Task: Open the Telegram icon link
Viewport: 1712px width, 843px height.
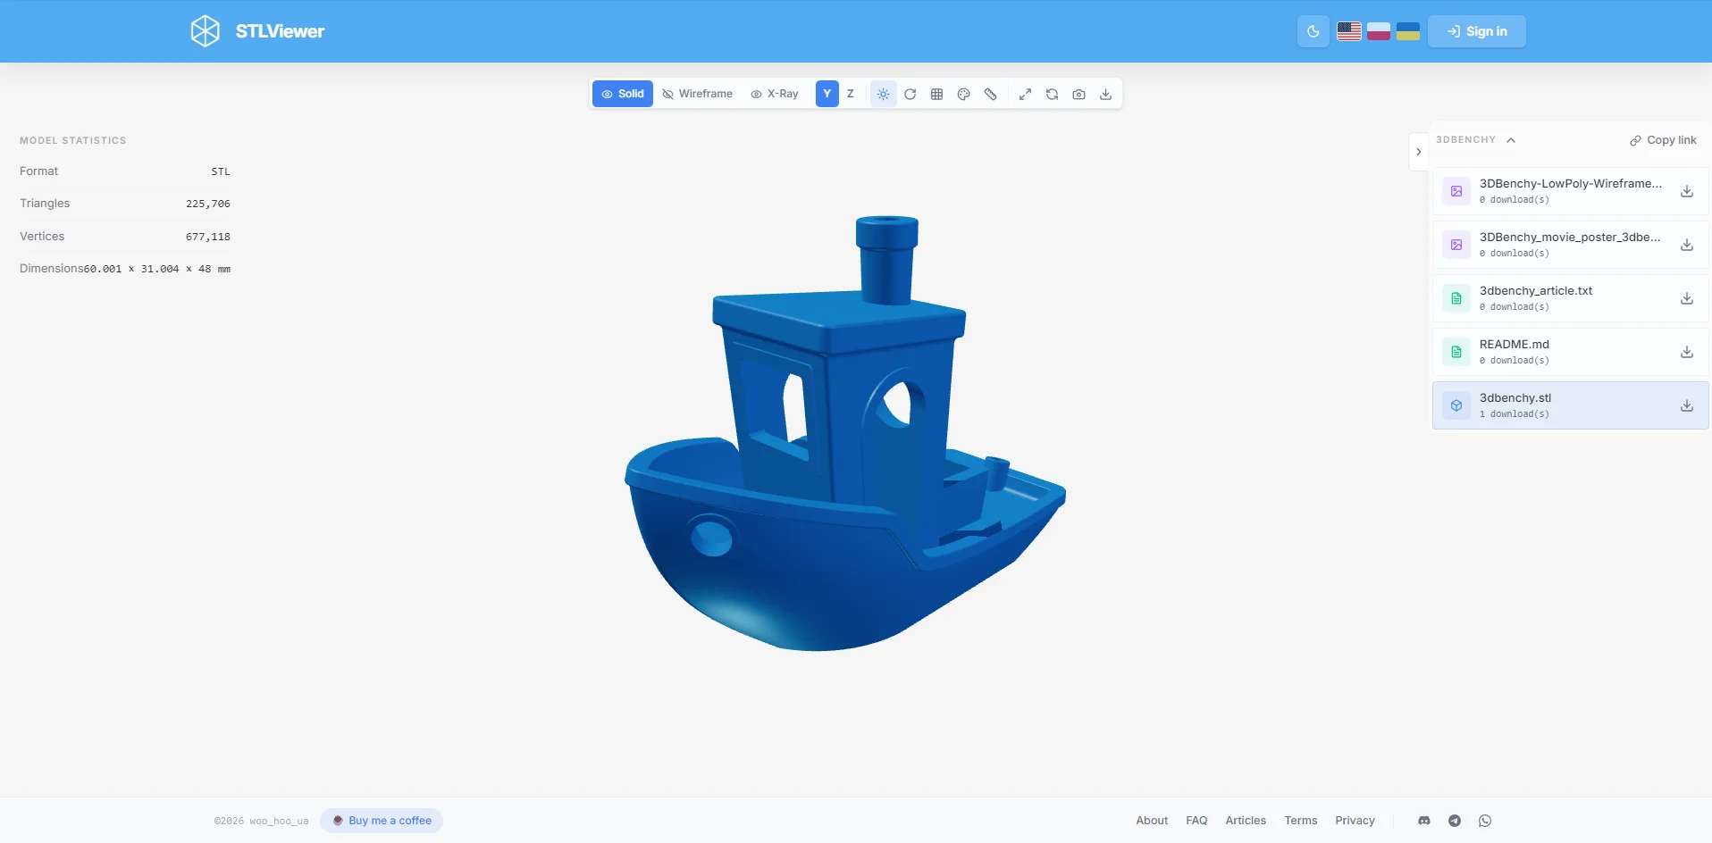Action: (x=1455, y=821)
